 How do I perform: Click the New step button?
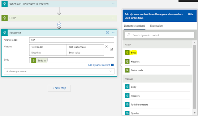coord(59,88)
